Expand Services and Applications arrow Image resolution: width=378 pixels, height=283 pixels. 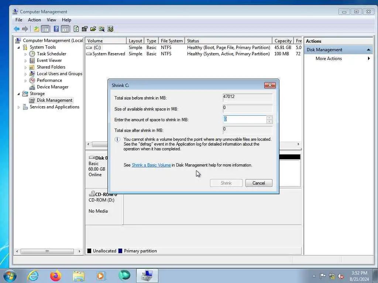pyautogui.click(x=18, y=107)
